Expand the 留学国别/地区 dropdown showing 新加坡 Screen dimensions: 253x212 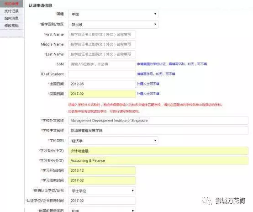pyautogui.click(x=113, y=25)
